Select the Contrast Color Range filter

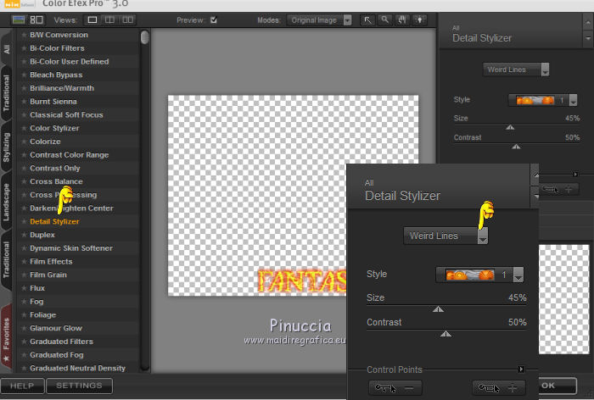[x=70, y=155]
